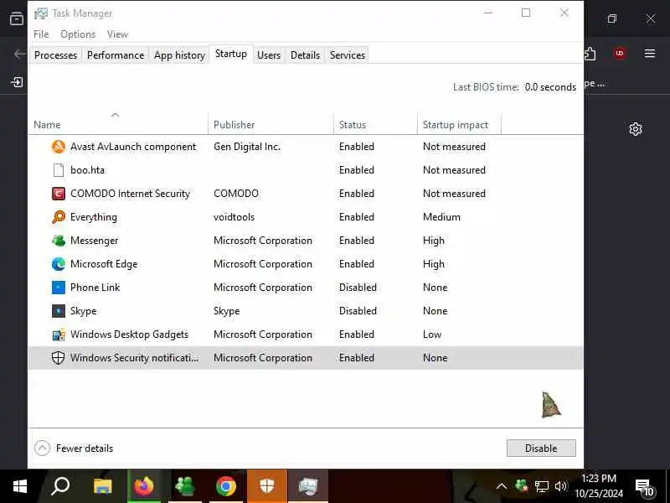Switch to the Services tab
The width and height of the screenshot is (670, 503).
click(348, 55)
